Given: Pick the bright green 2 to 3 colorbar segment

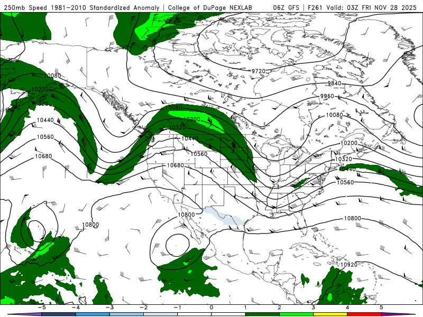Looking at the screenshot, I should (x=296, y=314).
